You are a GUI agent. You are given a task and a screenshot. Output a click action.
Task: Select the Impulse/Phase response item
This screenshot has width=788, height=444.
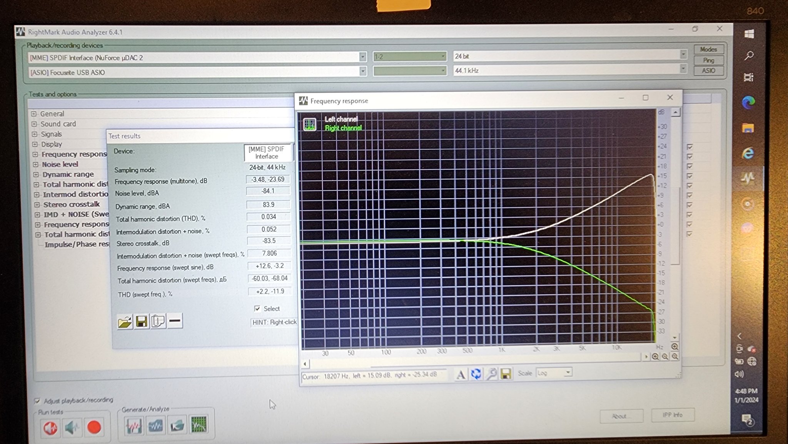coord(77,244)
